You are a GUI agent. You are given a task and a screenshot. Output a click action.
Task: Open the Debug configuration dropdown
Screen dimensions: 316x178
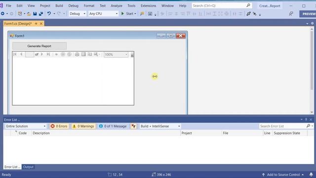coord(78,14)
